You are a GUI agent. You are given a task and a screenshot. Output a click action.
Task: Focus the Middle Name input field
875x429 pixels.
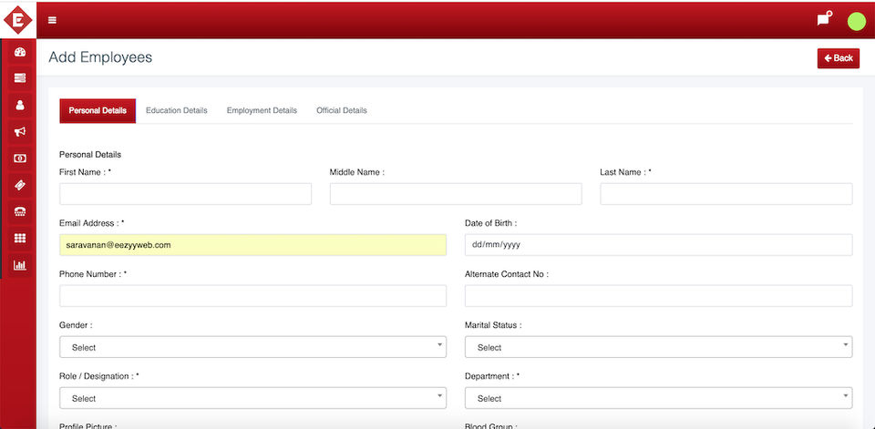click(456, 194)
